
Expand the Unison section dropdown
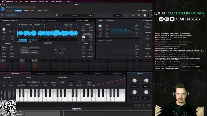[8, 44]
